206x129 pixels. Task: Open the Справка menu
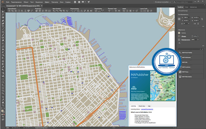tap(68, 2)
